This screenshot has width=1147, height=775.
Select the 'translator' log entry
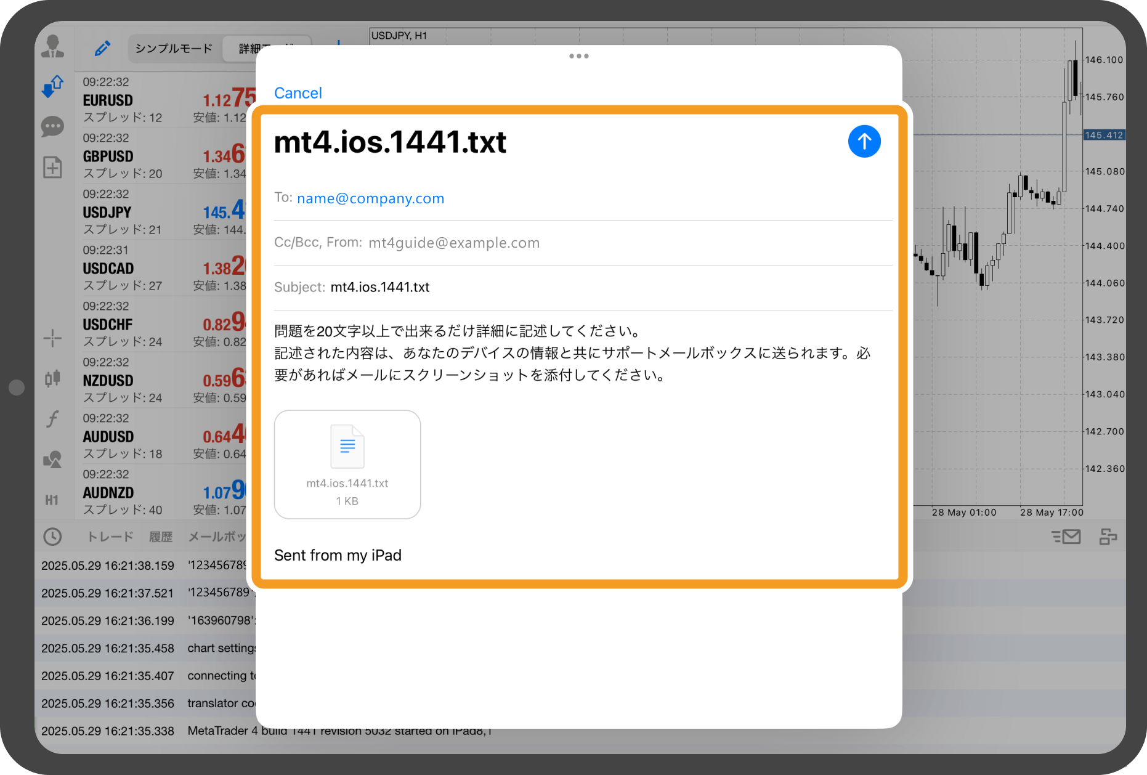click(x=147, y=704)
